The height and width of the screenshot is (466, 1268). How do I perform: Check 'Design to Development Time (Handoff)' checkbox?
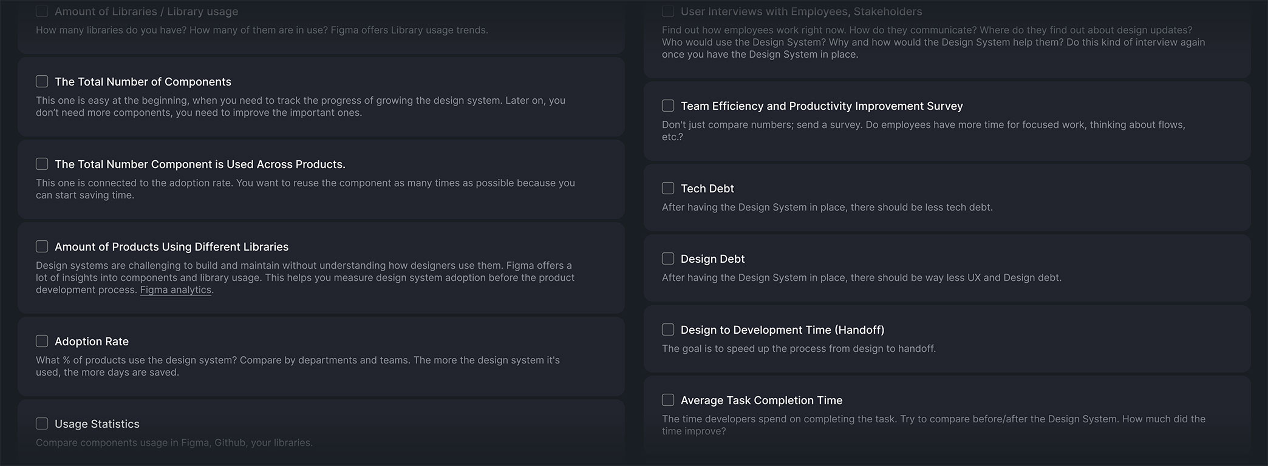click(668, 329)
